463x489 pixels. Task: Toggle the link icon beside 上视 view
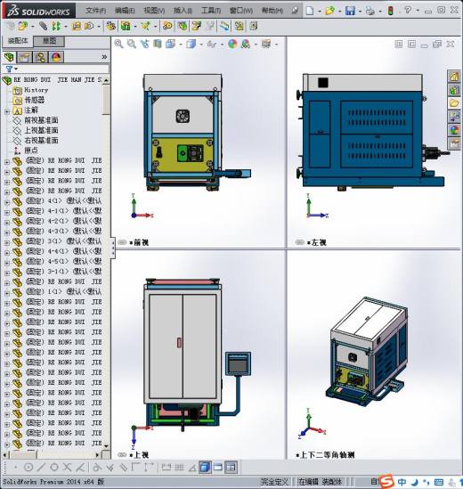coord(123,454)
